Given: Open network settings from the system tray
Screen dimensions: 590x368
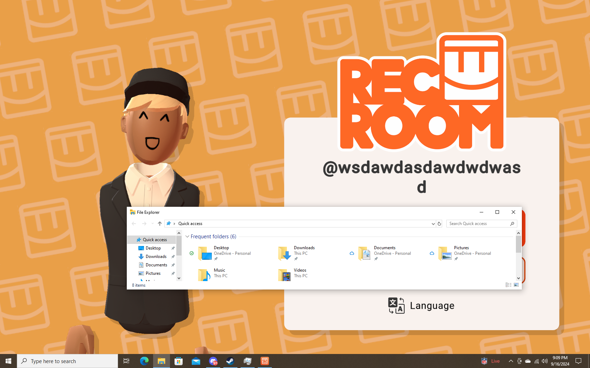Looking at the screenshot, I should click(537, 361).
